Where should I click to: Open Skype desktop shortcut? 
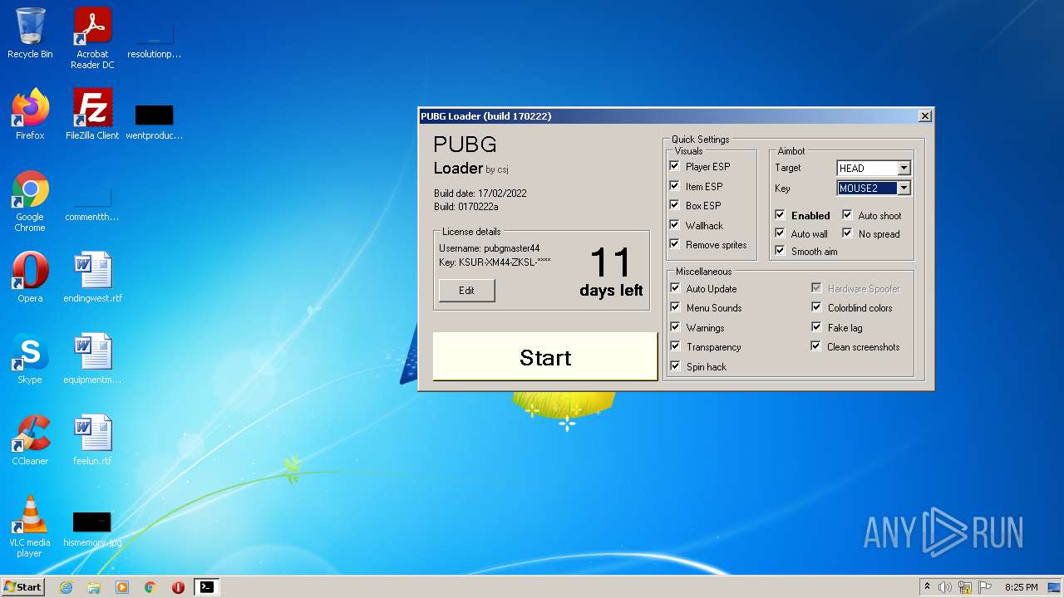(30, 359)
